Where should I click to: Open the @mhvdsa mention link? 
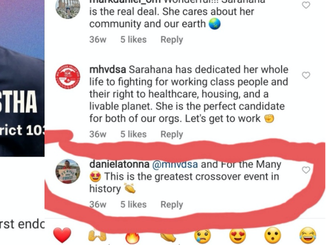click(175, 164)
